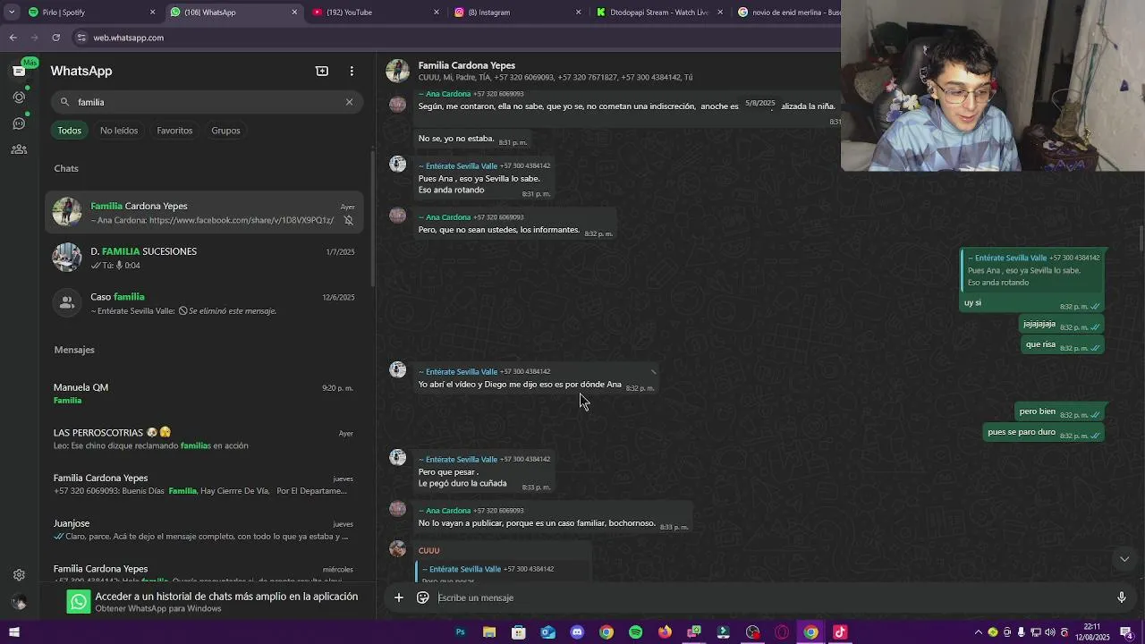Click the quoted reply 'Pues Ana, eso ya Sevilla lo sabe'

[1032, 269]
